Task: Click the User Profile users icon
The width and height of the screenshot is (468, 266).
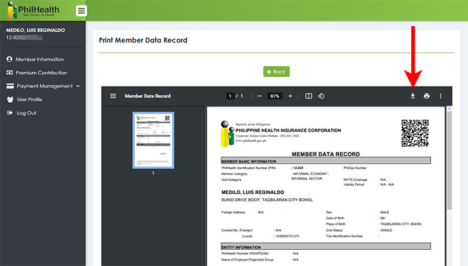Action: coord(10,99)
